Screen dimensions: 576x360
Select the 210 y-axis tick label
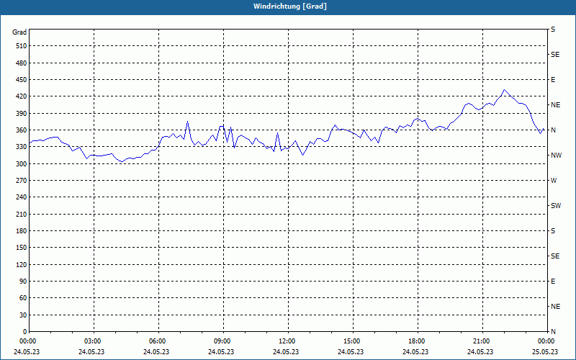[22, 214]
